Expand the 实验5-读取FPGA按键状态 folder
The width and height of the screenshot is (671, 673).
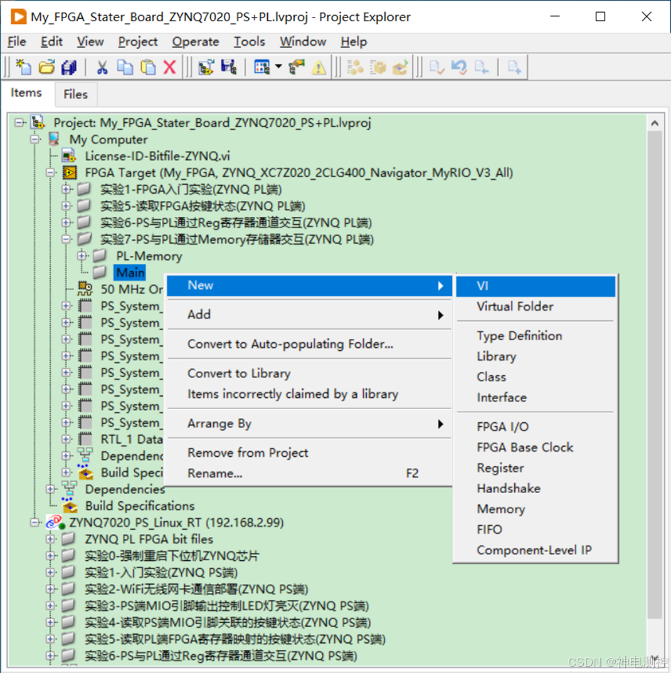(66, 206)
